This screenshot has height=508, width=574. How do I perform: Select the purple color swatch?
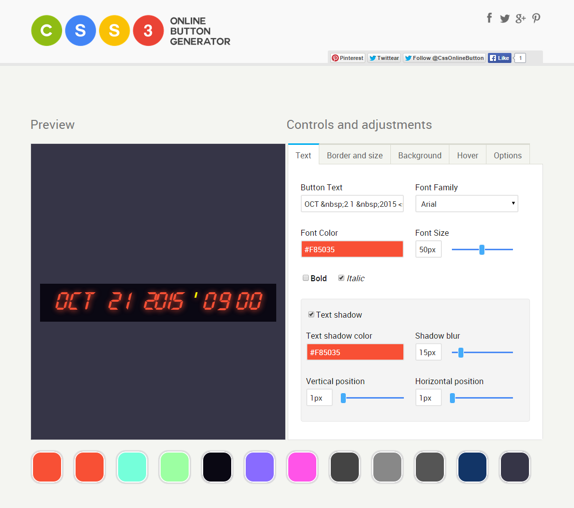point(260,467)
